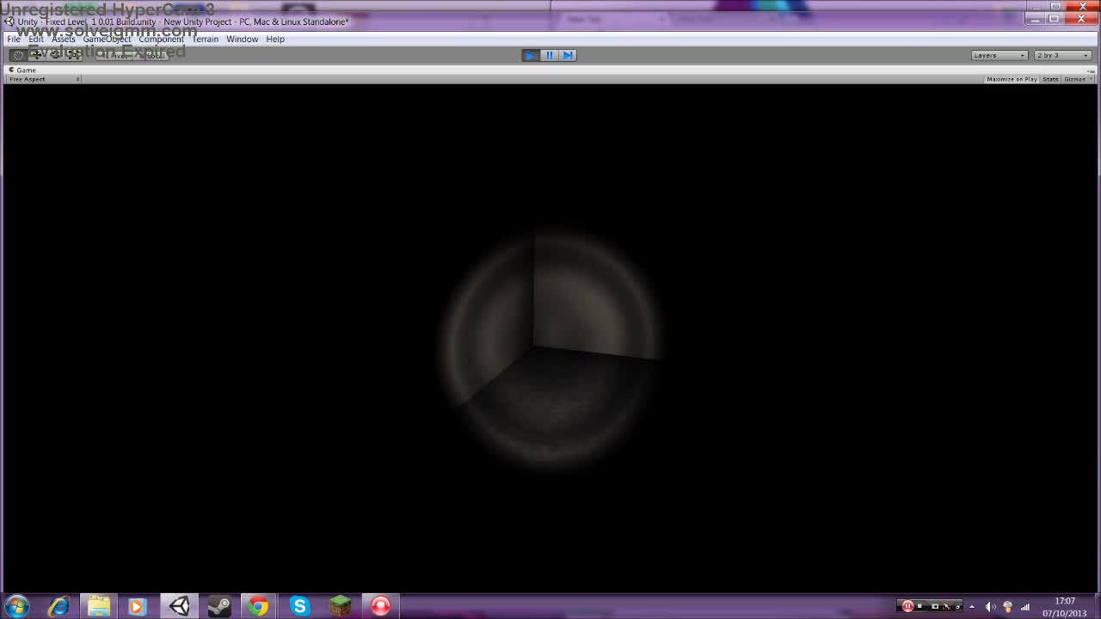Step one frame with the Step button
The width and height of the screenshot is (1101, 619).
click(567, 55)
